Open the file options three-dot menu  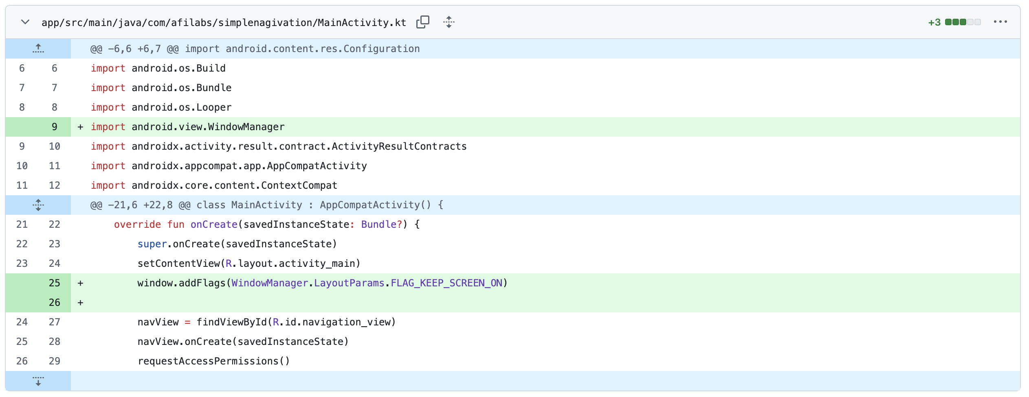coord(1000,22)
